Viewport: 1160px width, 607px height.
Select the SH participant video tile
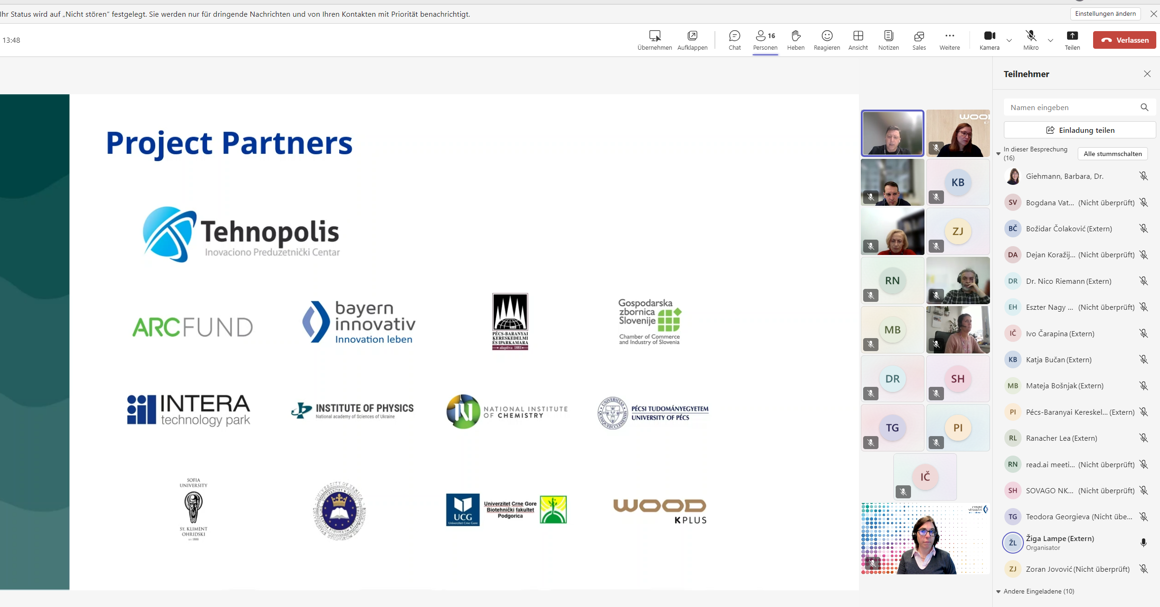click(x=957, y=379)
